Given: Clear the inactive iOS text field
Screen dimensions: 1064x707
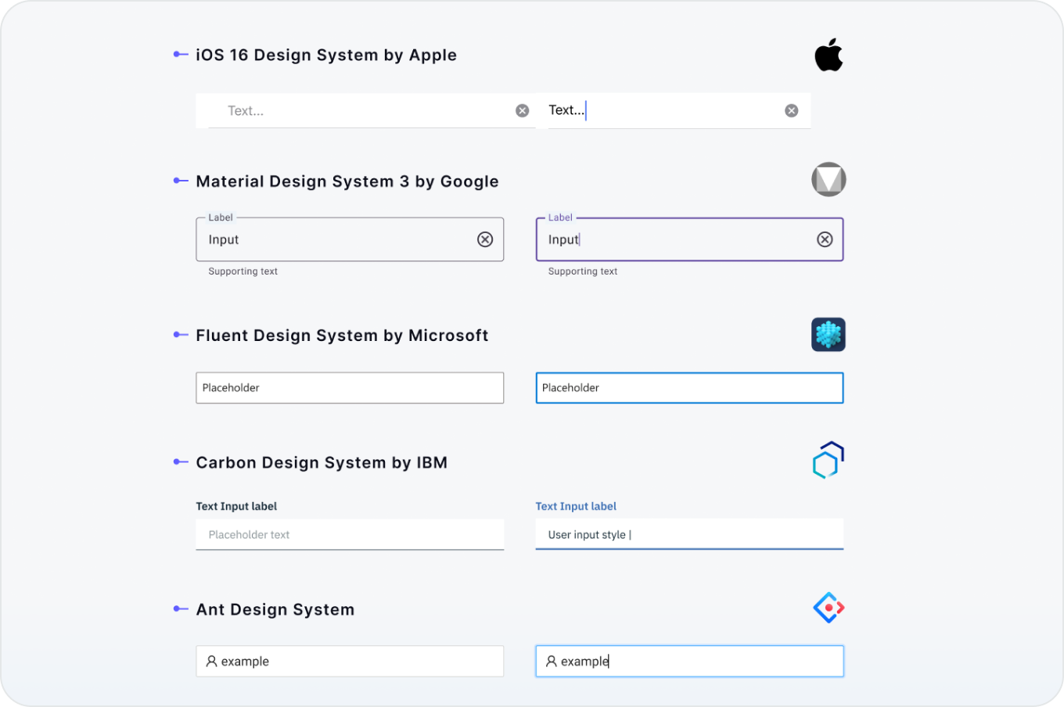Looking at the screenshot, I should click(523, 111).
